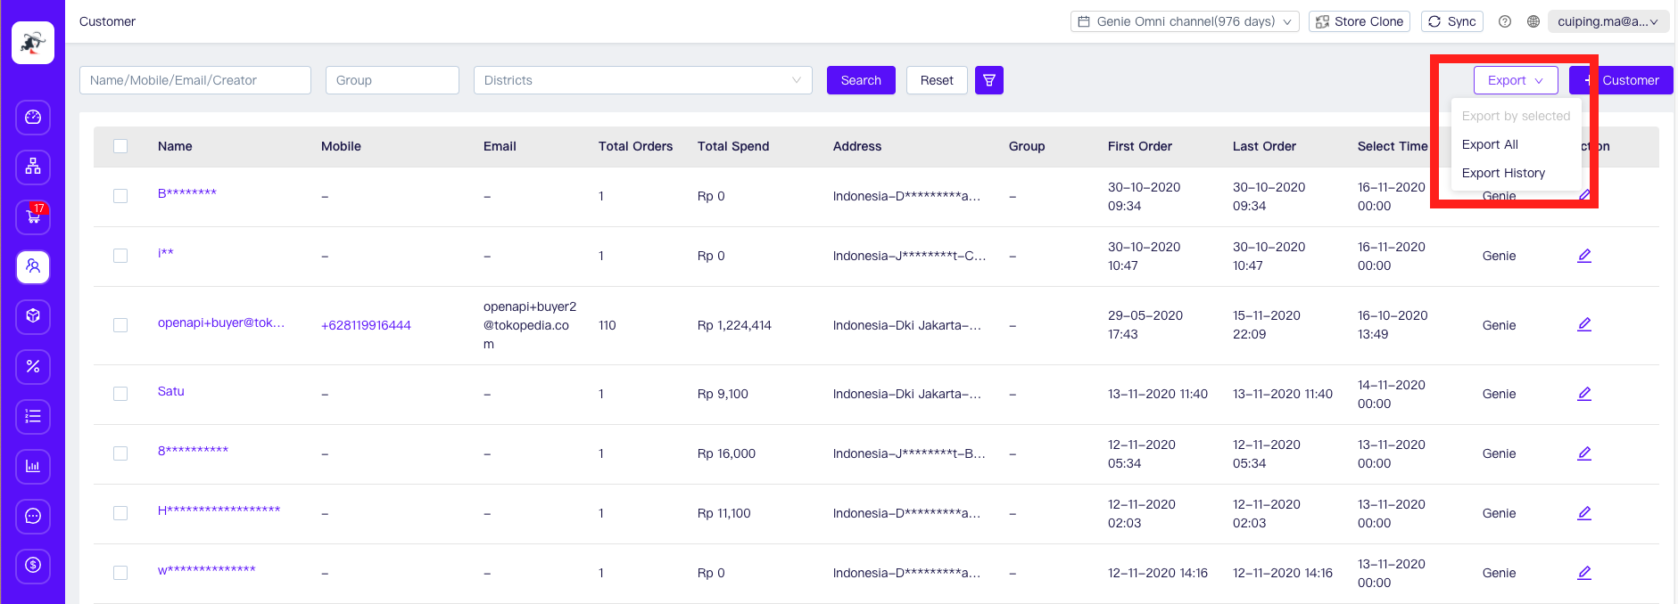Choose Export All from the menu
The image size is (1678, 604).
(1490, 144)
